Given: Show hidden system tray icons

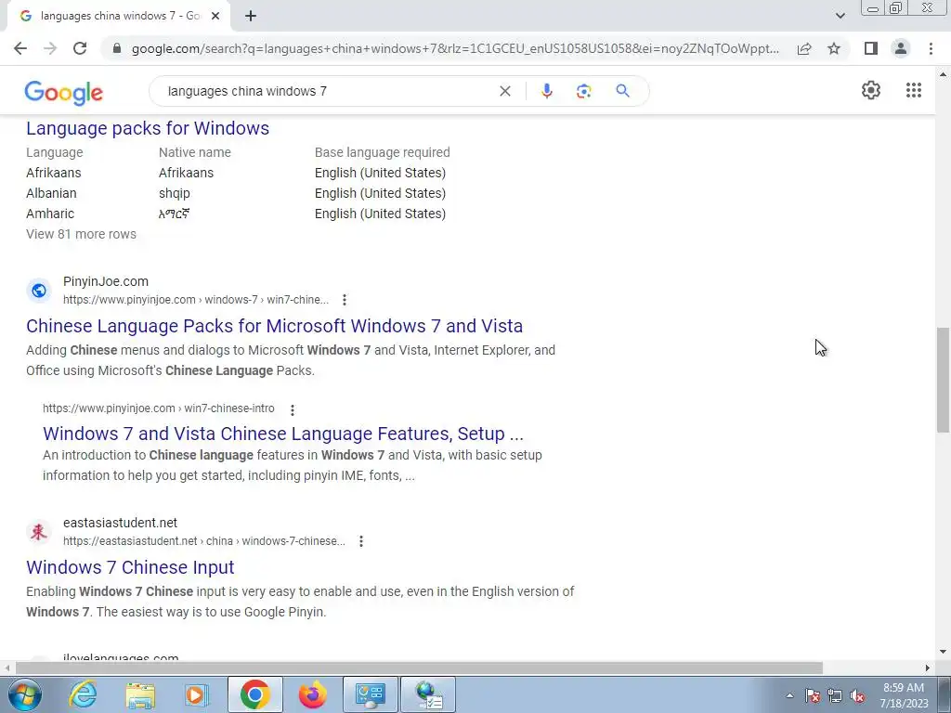Looking at the screenshot, I should 789,695.
